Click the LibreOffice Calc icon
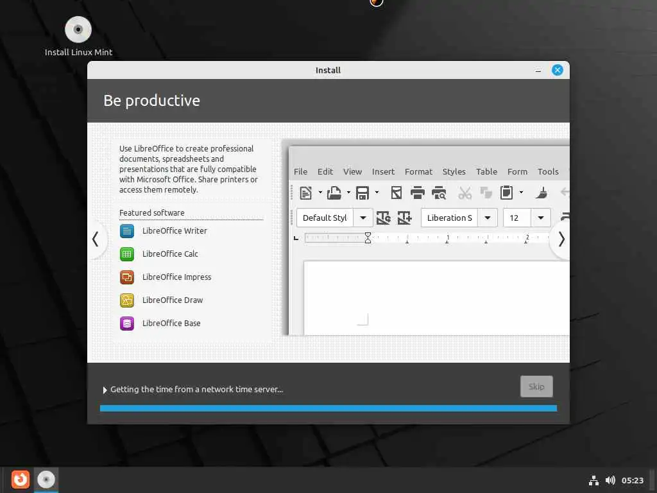657x493 pixels. pyautogui.click(x=127, y=254)
